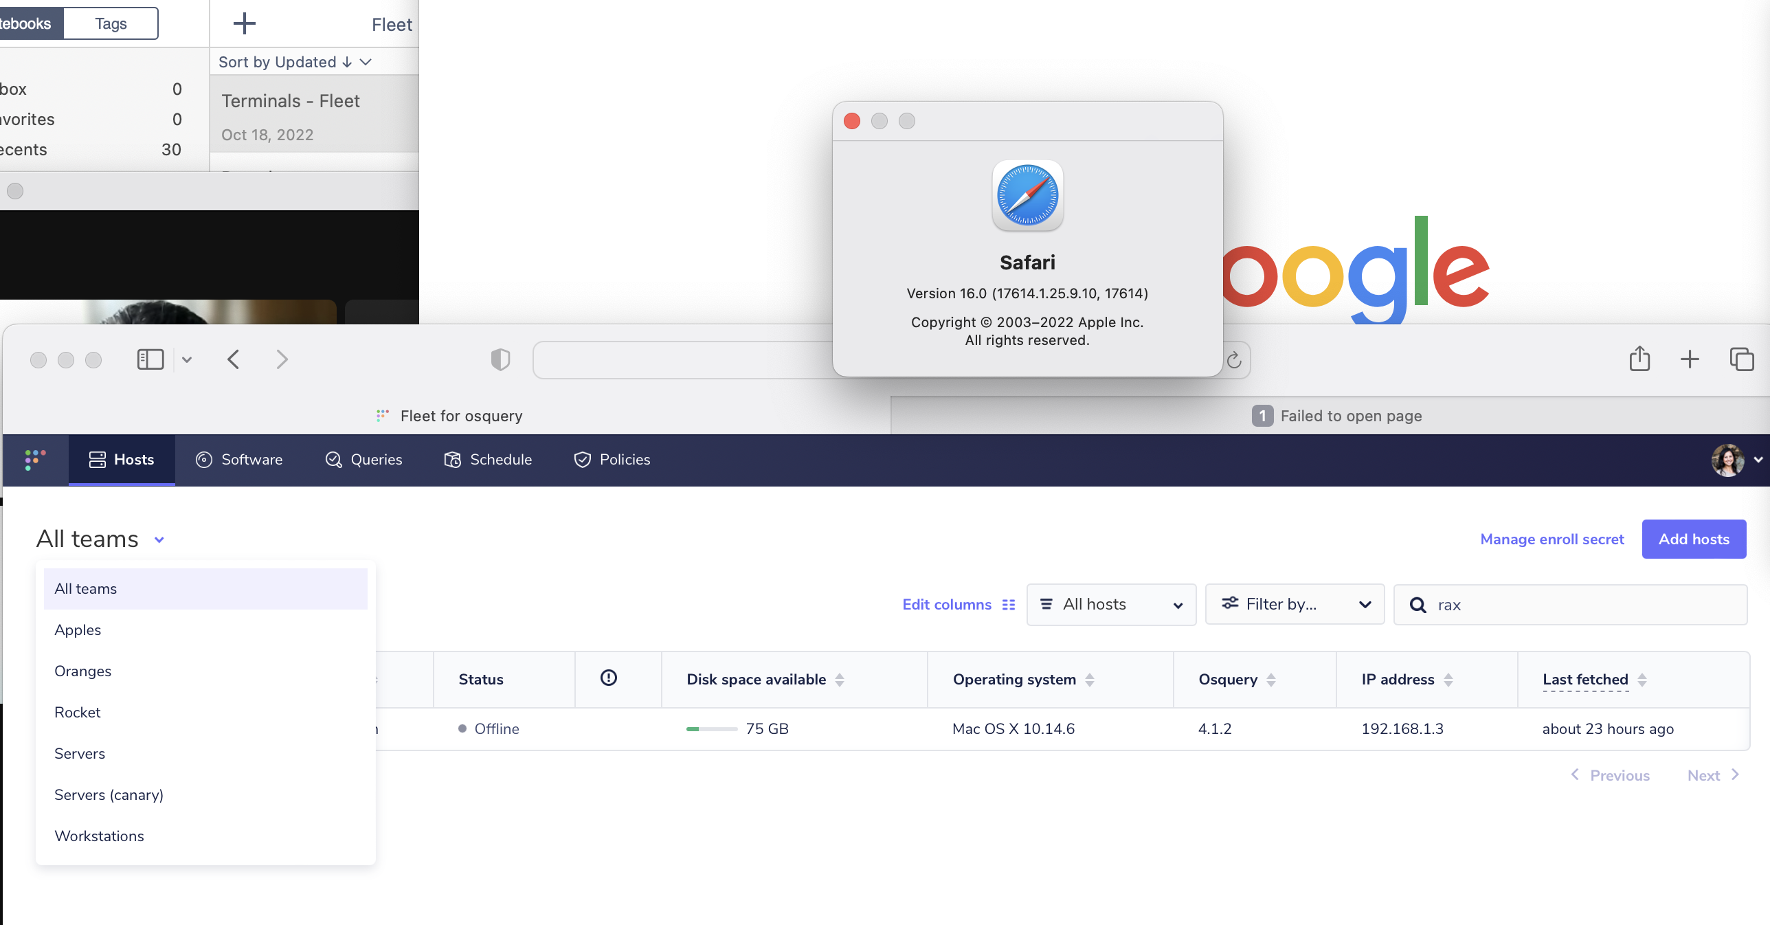Select the Queries icon in Fleet navigation

point(333,460)
